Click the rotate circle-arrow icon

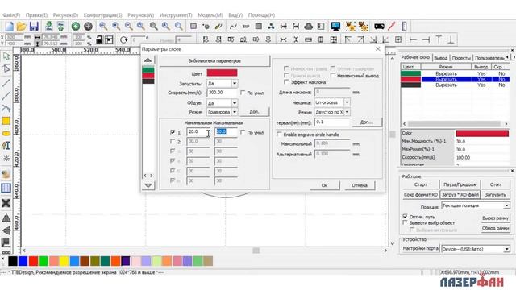pos(123,39)
